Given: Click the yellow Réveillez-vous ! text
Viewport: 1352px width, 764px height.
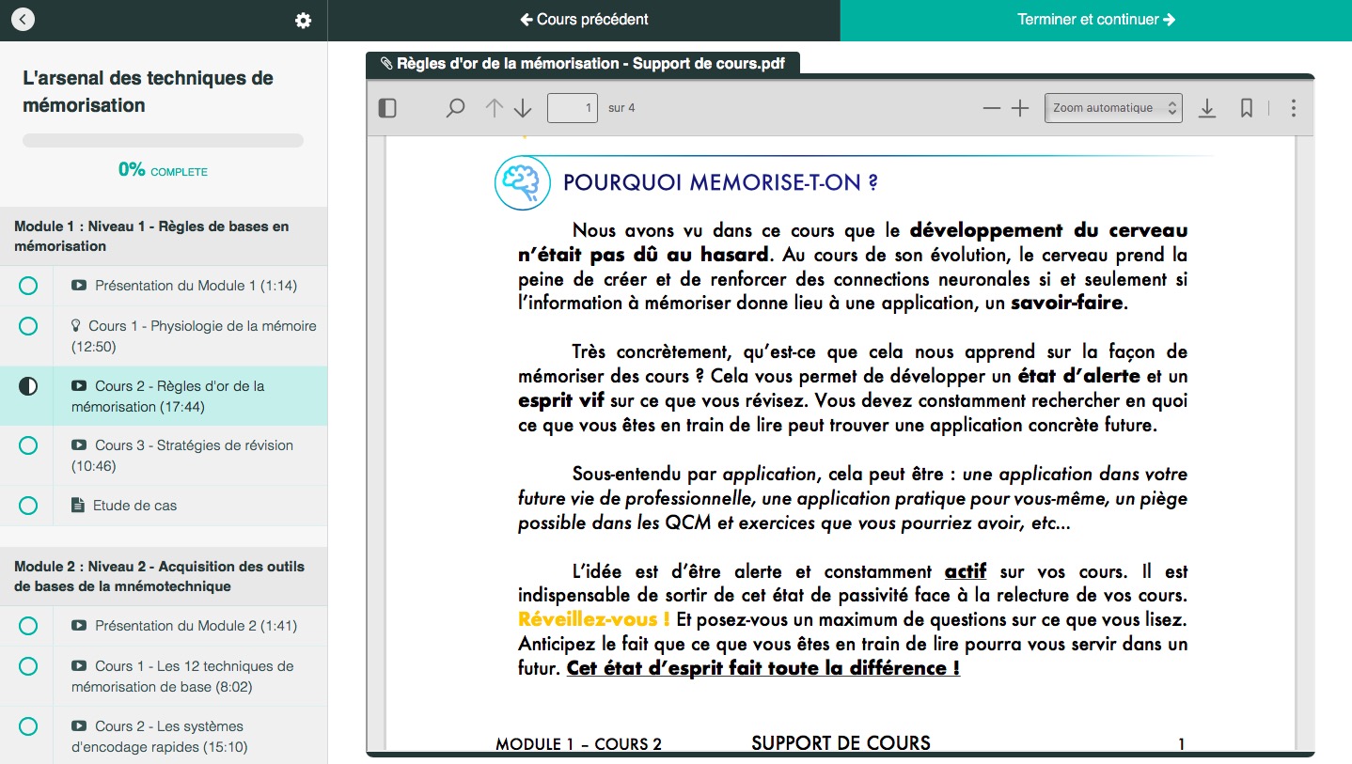Looking at the screenshot, I should click(594, 620).
